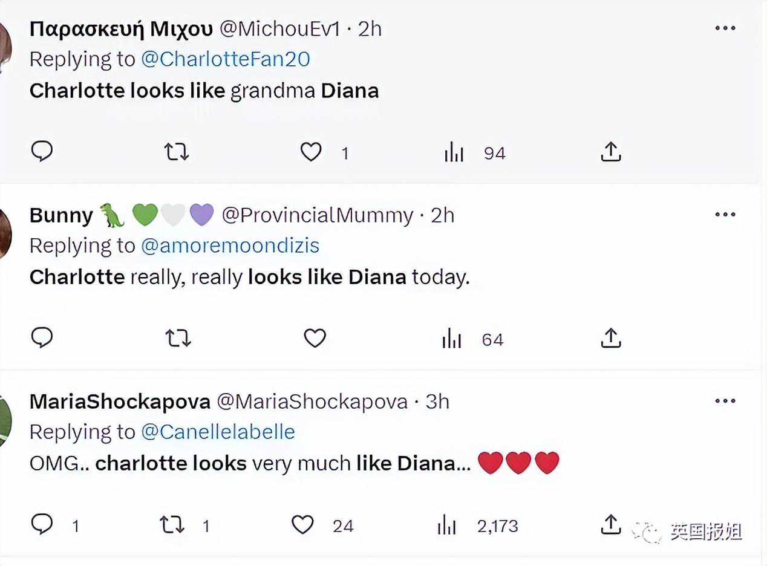The height and width of the screenshot is (566, 767).
Task: View analytics for tweet with 64 views
Action: coord(452,339)
